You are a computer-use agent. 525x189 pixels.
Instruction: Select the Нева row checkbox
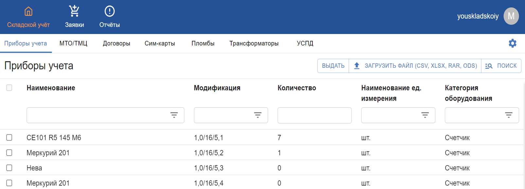coord(9,168)
